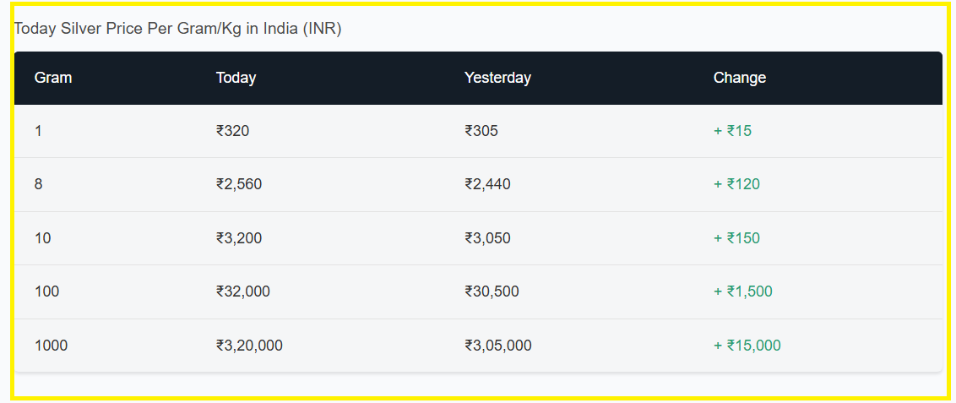Click the Today column header
Viewport: 956px width, 403px height.
pyautogui.click(x=236, y=78)
